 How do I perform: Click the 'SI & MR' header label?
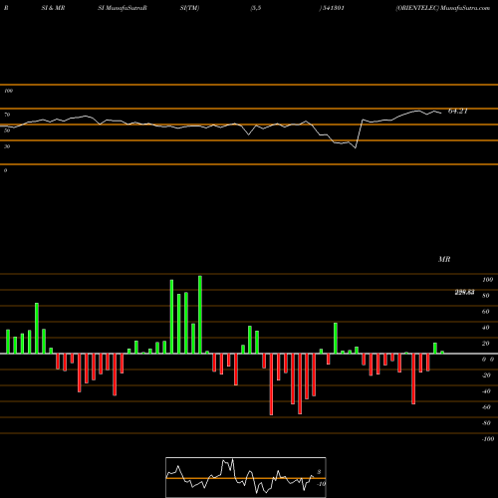point(53,8)
